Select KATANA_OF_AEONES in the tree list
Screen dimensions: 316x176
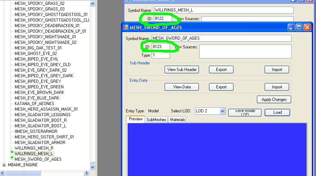pos(34,104)
